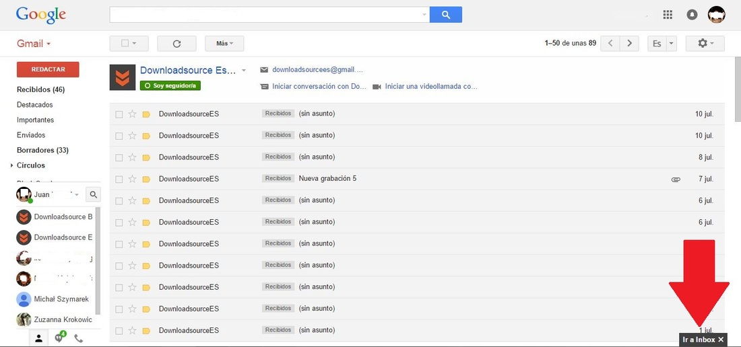Tick the checkbox of the 8 jul. message
Image resolution: width=741 pixels, height=347 pixels.
click(119, 157)
